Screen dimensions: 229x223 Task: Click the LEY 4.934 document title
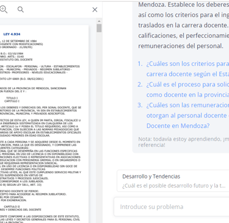(12, 34)
